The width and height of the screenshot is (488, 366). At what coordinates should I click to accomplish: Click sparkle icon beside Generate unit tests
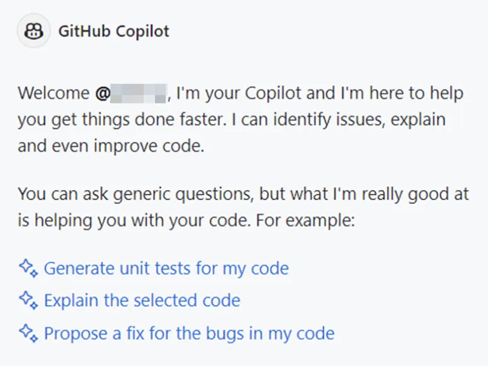click(29, 268)
